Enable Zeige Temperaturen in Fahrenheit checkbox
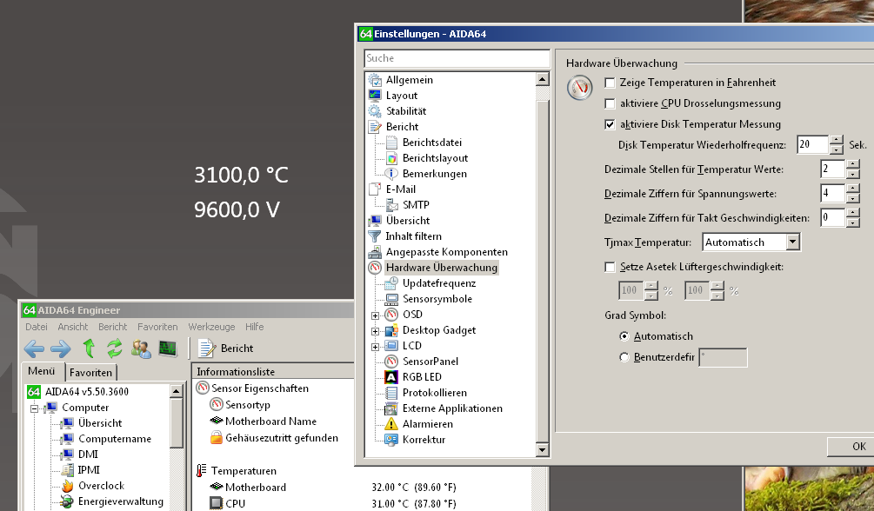This screenshot has height=511, width=874. click(610, 83)
